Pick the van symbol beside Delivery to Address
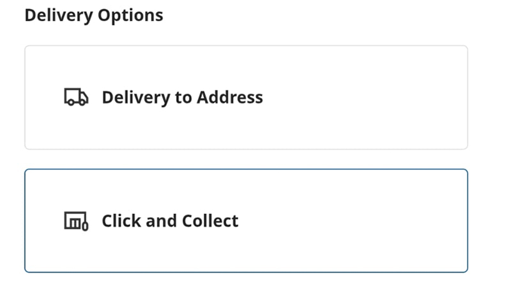This screenshot has height=281, width=511. [76, 97]
